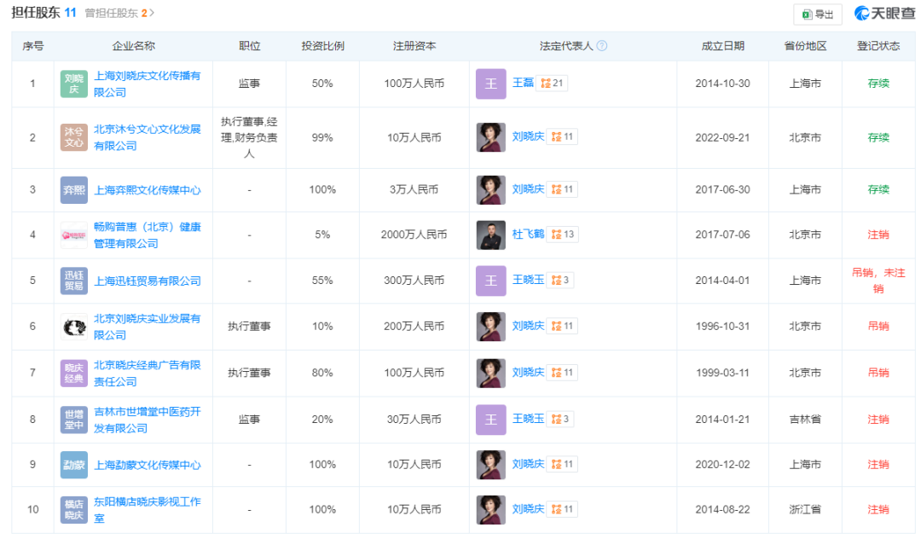This screenshot has width=921, height=539.
Task: Click 王晓玉 avatar in the 上海迅钰贸易 row
Action: [490, 281]
